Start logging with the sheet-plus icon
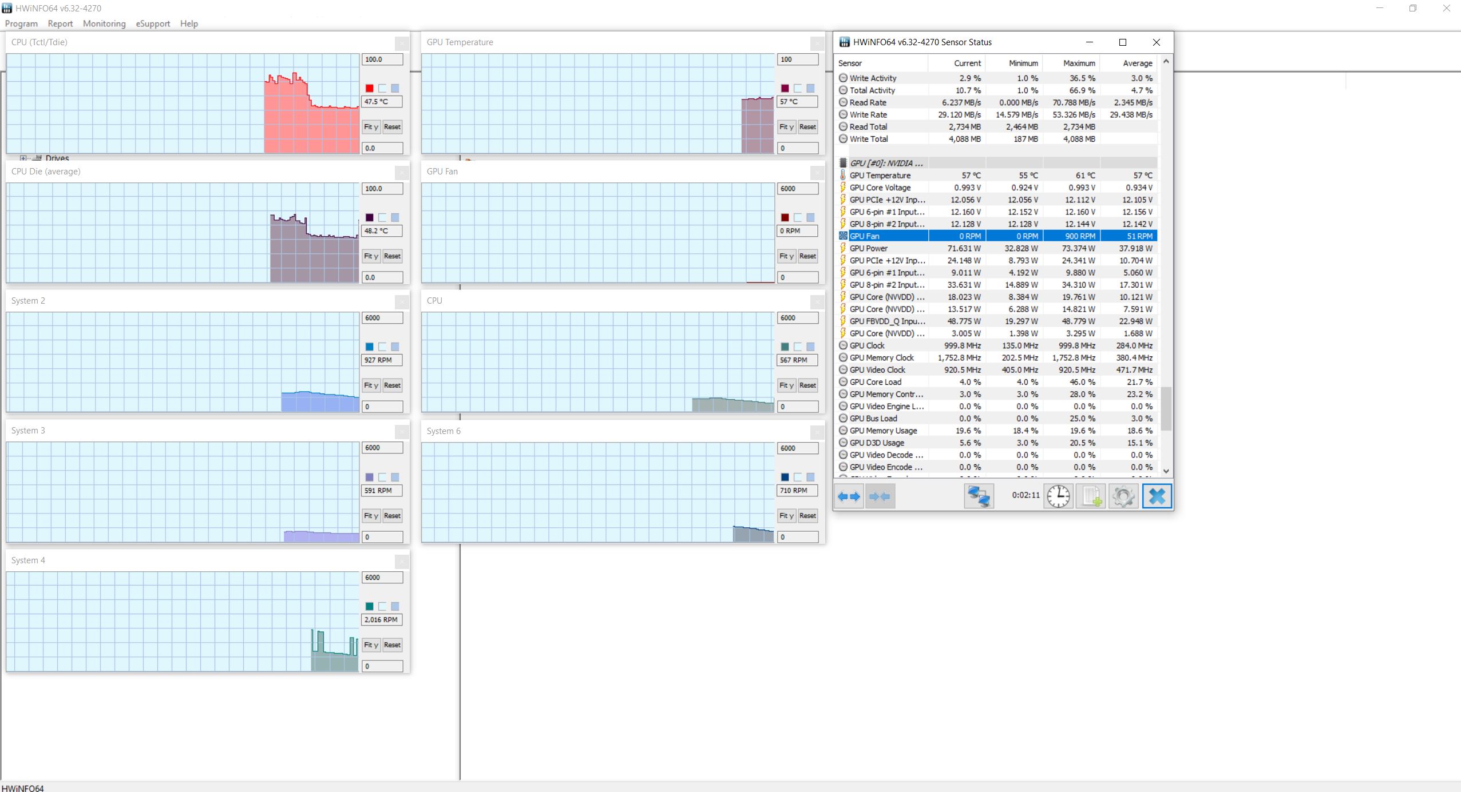The height and width of the screenshot is (792, 1461). tap(1091, 496)
